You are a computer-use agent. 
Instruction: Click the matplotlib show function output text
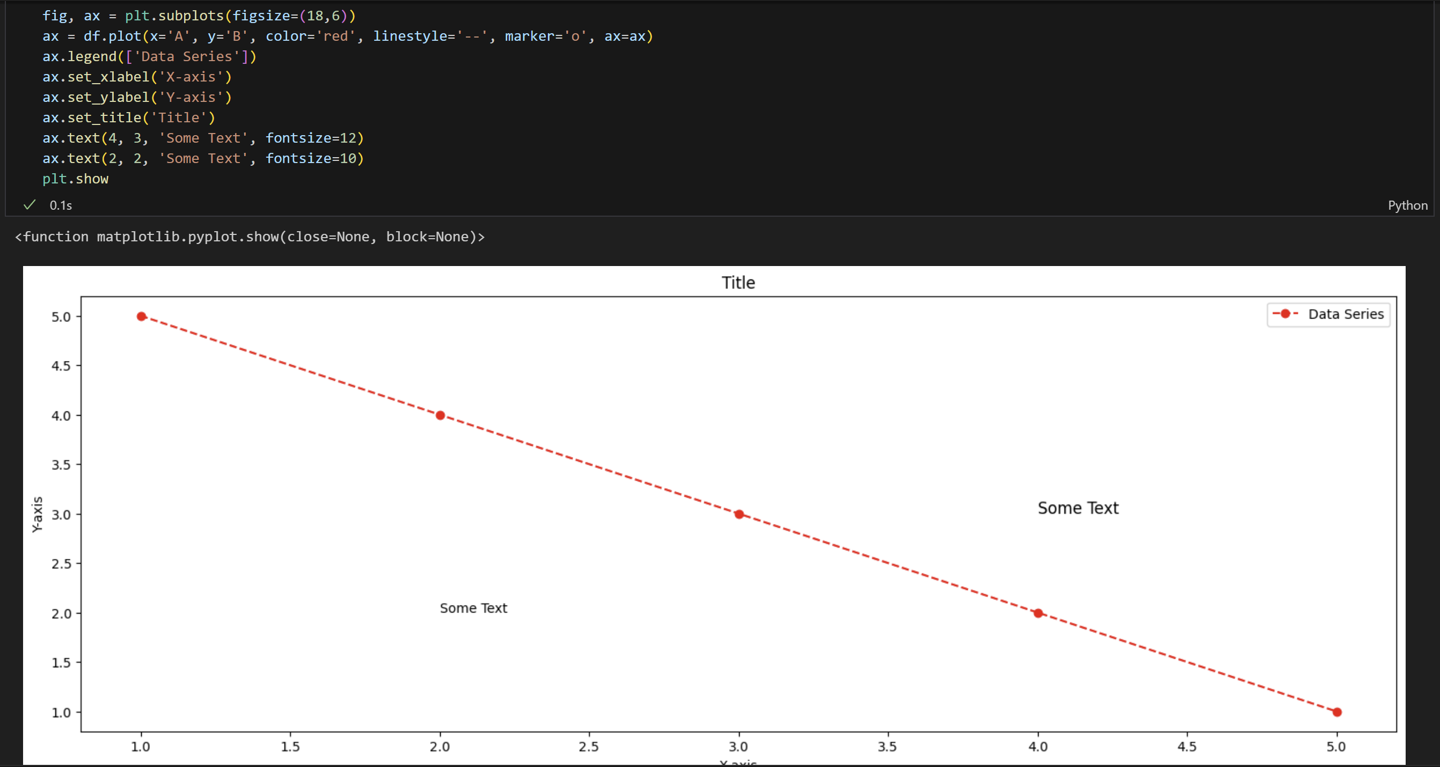[x=250, y=237]
